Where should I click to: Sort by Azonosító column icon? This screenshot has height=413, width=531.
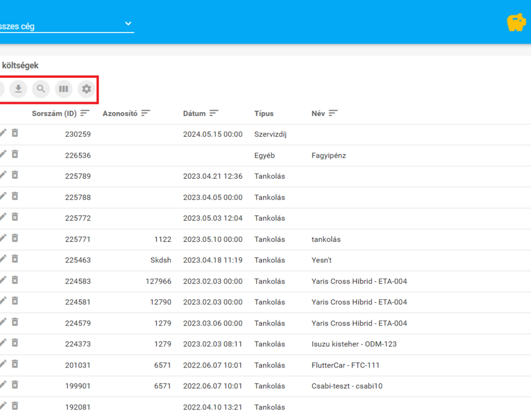[x=146, y=113]
